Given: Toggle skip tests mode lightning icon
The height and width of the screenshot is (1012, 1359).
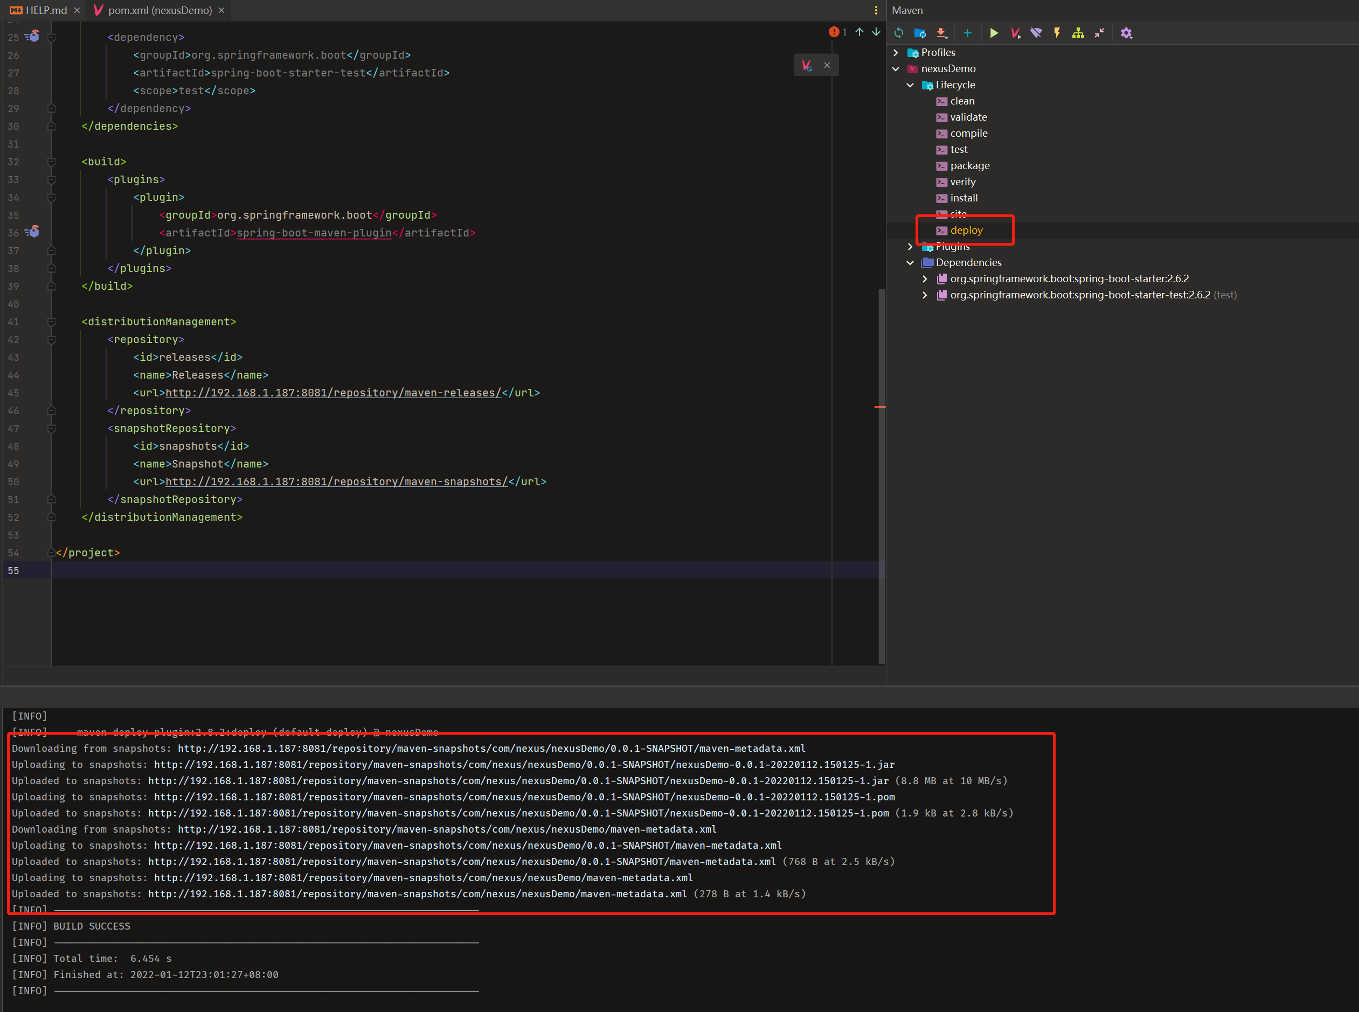Looking at the screenshot, I should [x=1057, y=33].
